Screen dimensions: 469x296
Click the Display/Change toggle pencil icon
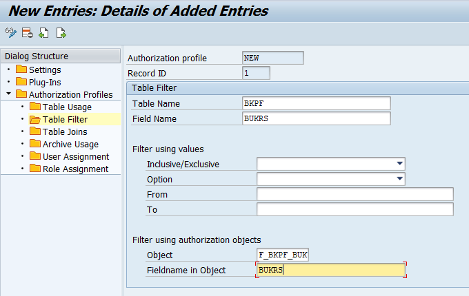pyautogui.click(x=11, y=33)
